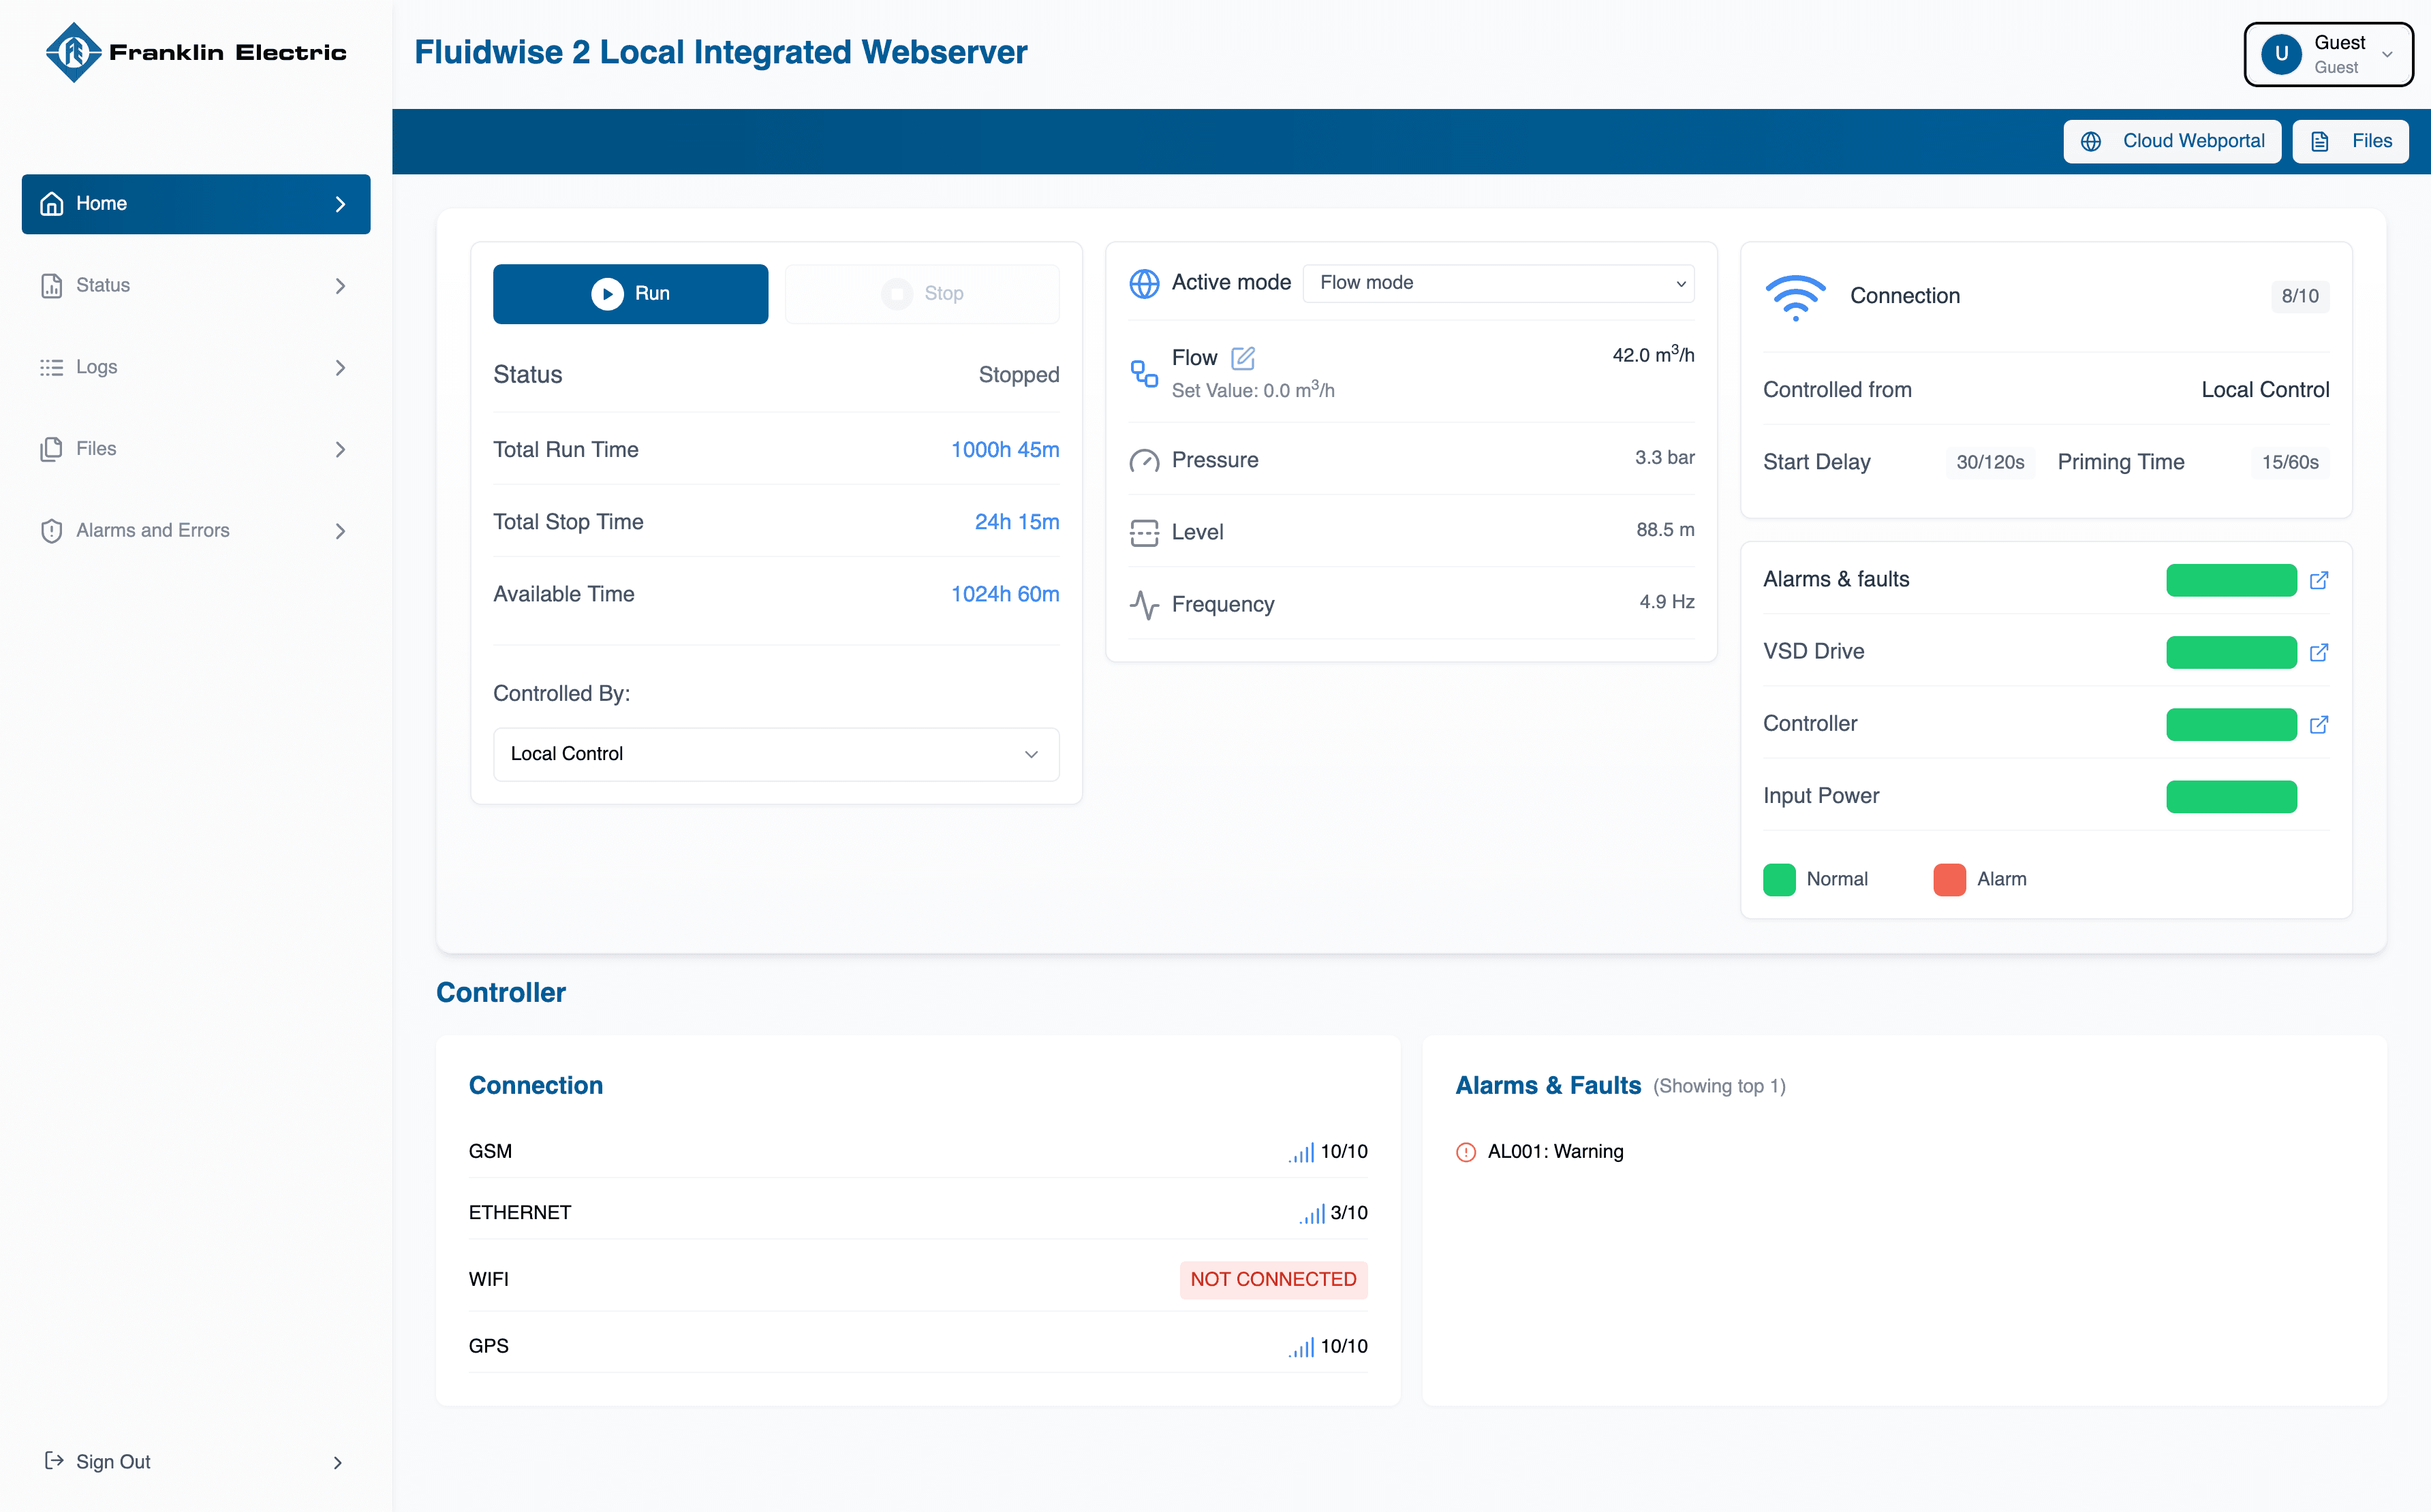Image resolution: width=2431 pixels, height=1512 pixels.
Task: Click Total Stop Time value 24h 15m
Action: [x=1017, y=522]
